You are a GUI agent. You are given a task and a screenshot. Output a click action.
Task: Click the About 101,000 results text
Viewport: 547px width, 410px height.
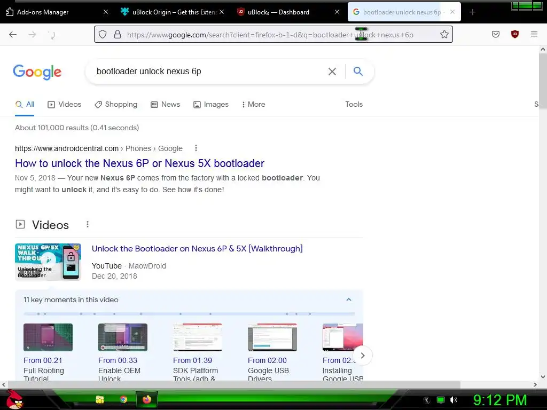pos(77,128)
